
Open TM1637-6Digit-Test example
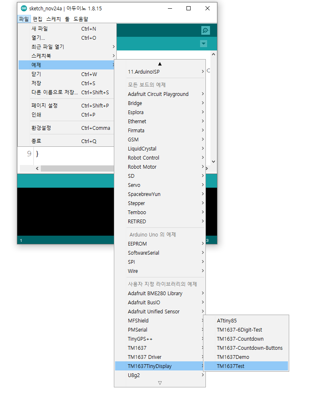pos(246,330)
